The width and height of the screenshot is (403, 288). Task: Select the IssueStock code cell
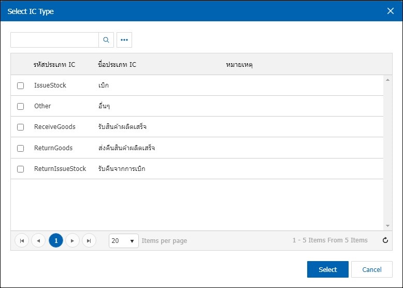click(x=50, y=85)
